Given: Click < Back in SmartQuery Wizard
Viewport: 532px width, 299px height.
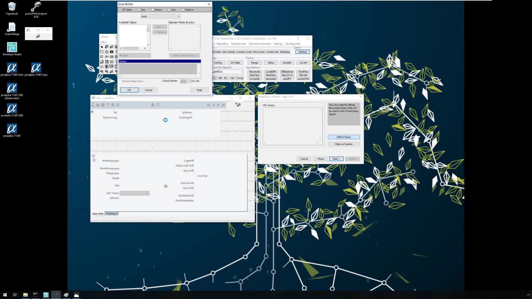Looking at the screenshot, I should click(320, 159).
